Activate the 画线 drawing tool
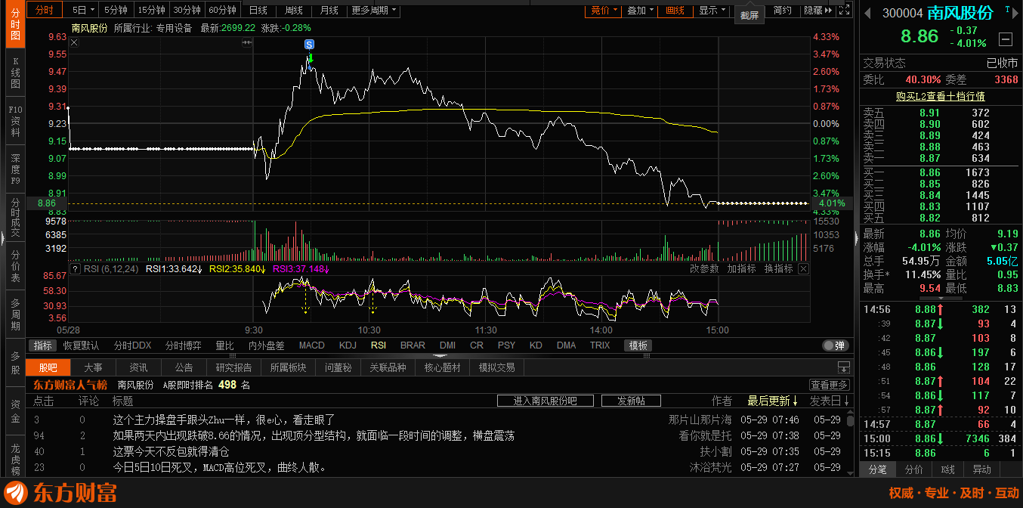The width and height of the screenshot is (1023, 508). point(675,11)
